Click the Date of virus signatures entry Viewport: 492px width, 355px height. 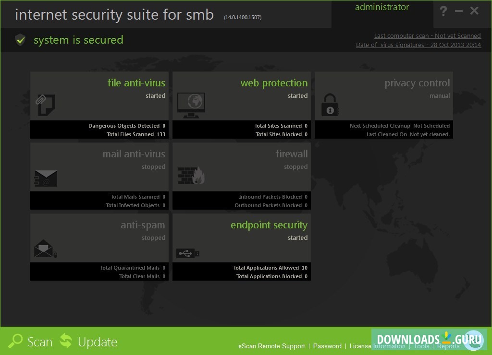click(418, 45)
